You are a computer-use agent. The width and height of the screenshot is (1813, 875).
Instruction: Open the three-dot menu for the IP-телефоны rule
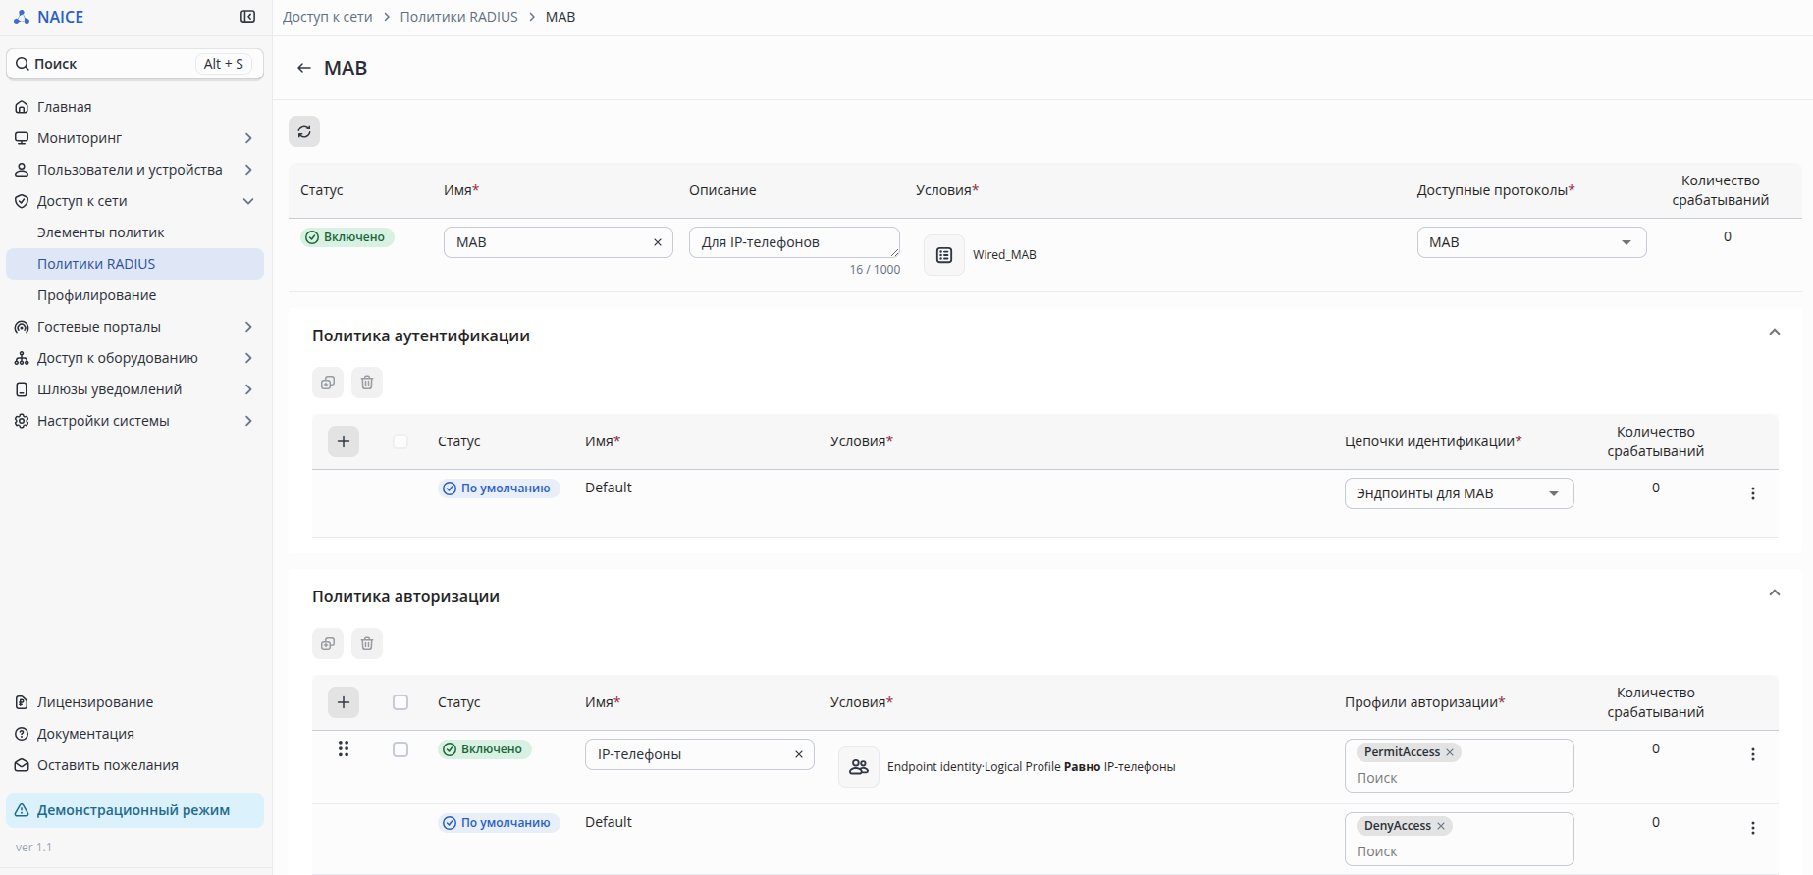(1753, 754)
